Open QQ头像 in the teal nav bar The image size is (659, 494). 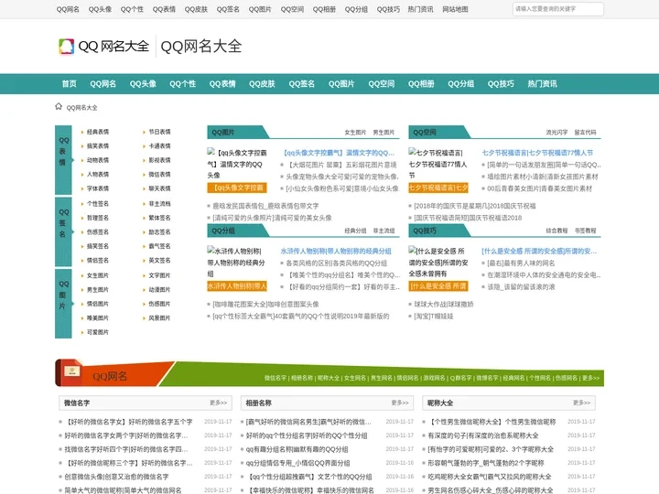tap(143, 83)
